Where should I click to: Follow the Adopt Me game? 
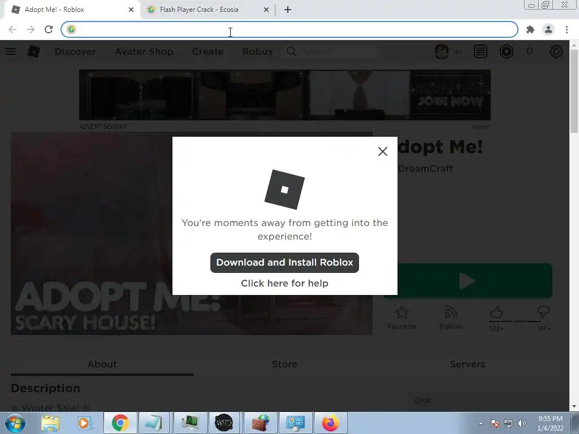(x=451, y=318)
